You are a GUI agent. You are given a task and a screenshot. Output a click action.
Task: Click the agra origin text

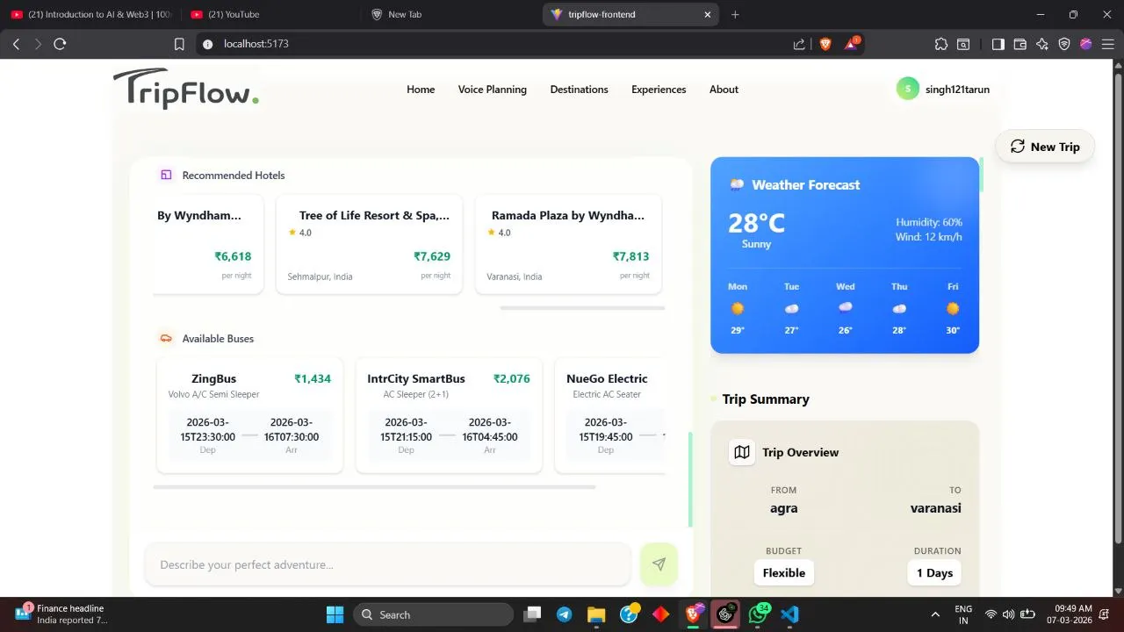click(x=784, y=508)
